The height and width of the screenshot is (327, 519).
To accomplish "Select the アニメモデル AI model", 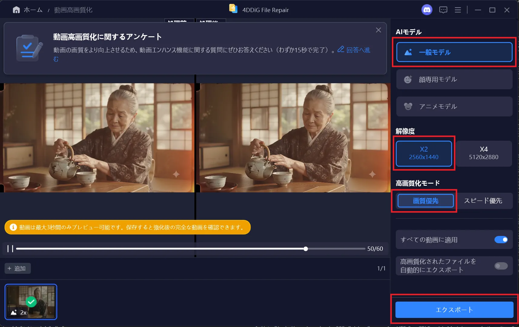I will coord(454,106).
